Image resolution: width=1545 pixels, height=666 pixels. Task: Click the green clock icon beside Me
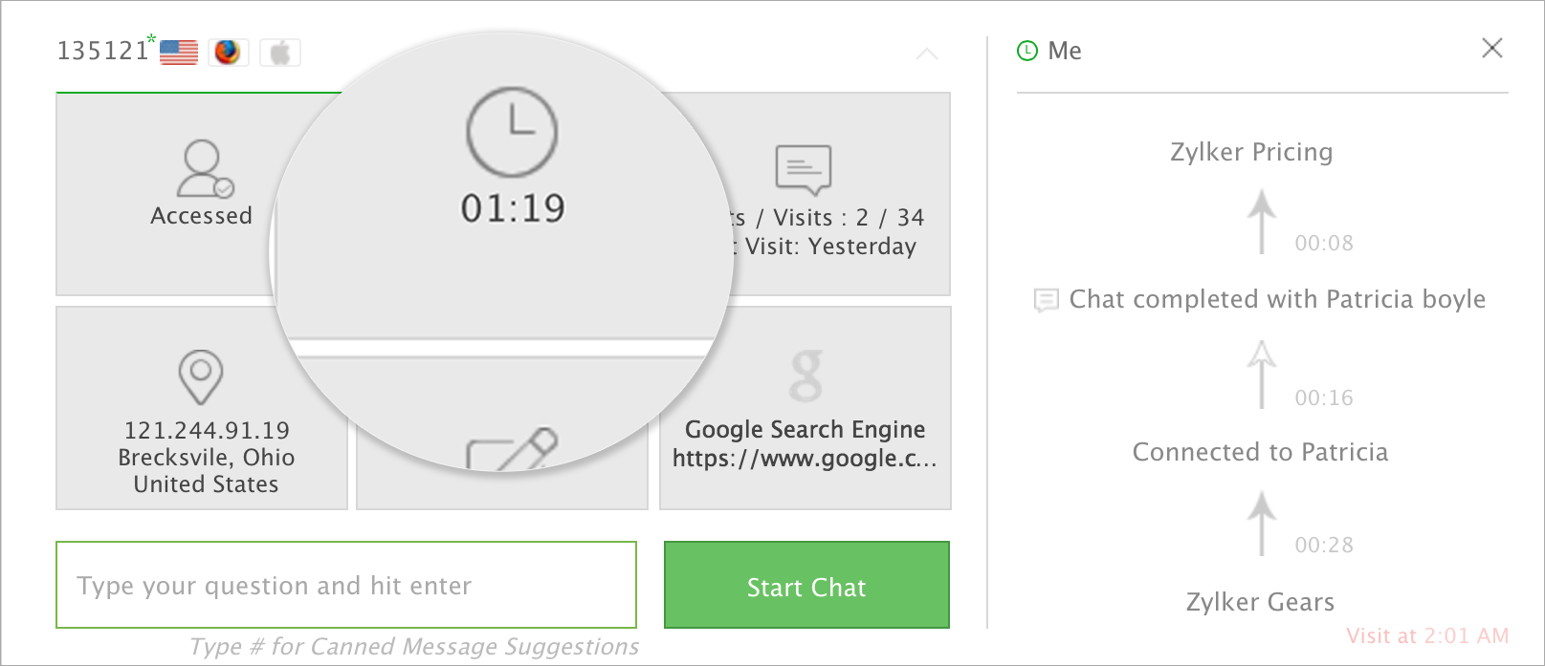1027,51
